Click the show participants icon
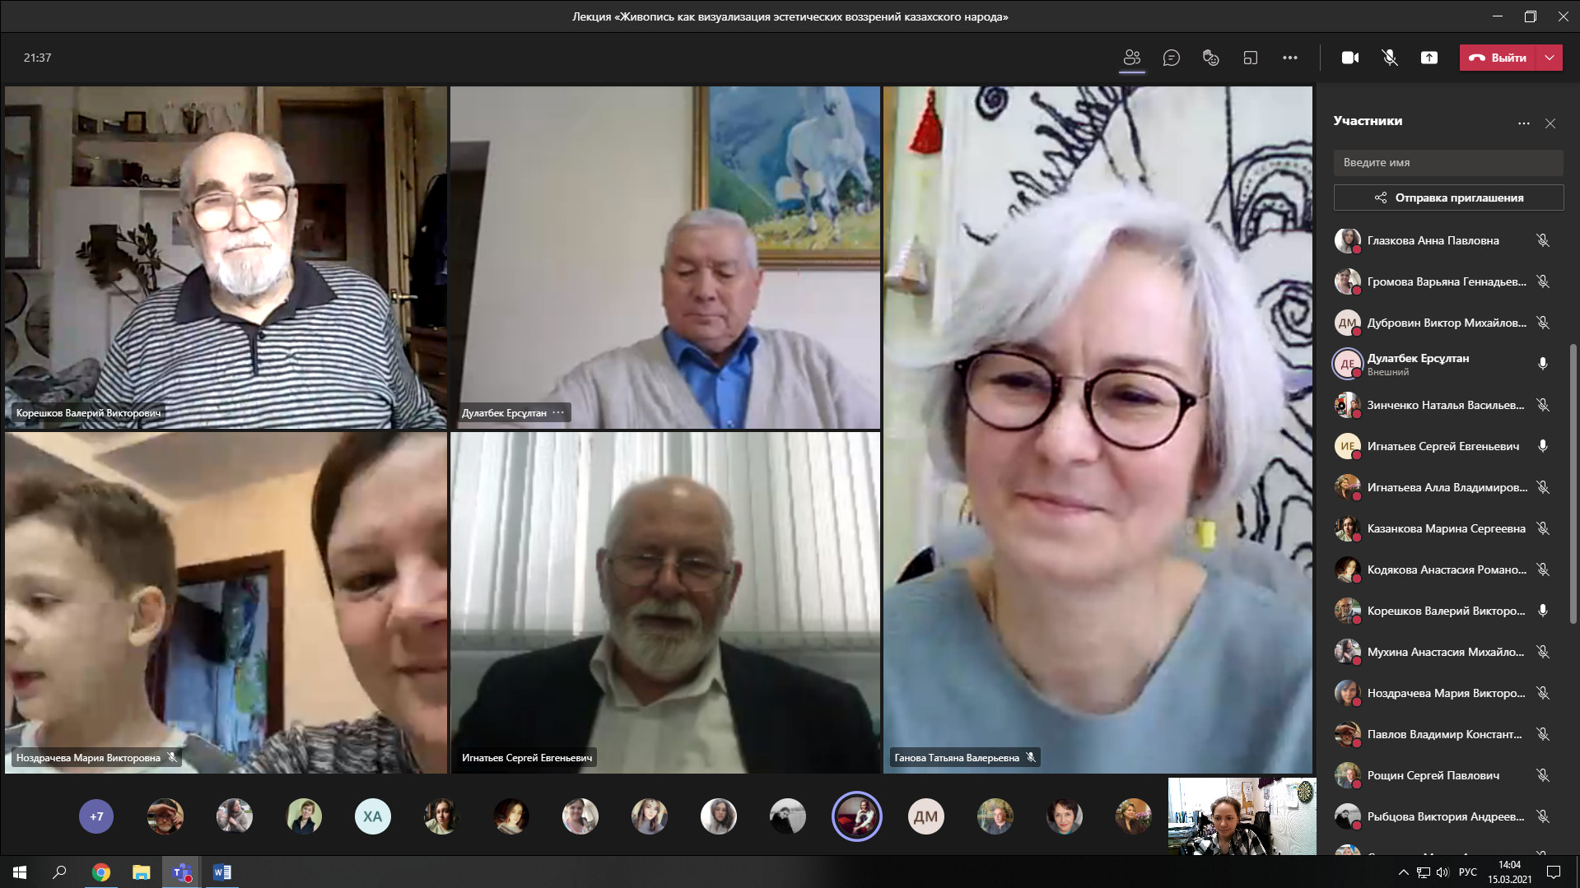This screenshot has height=888, width=1580. [x=1132, y=58]
